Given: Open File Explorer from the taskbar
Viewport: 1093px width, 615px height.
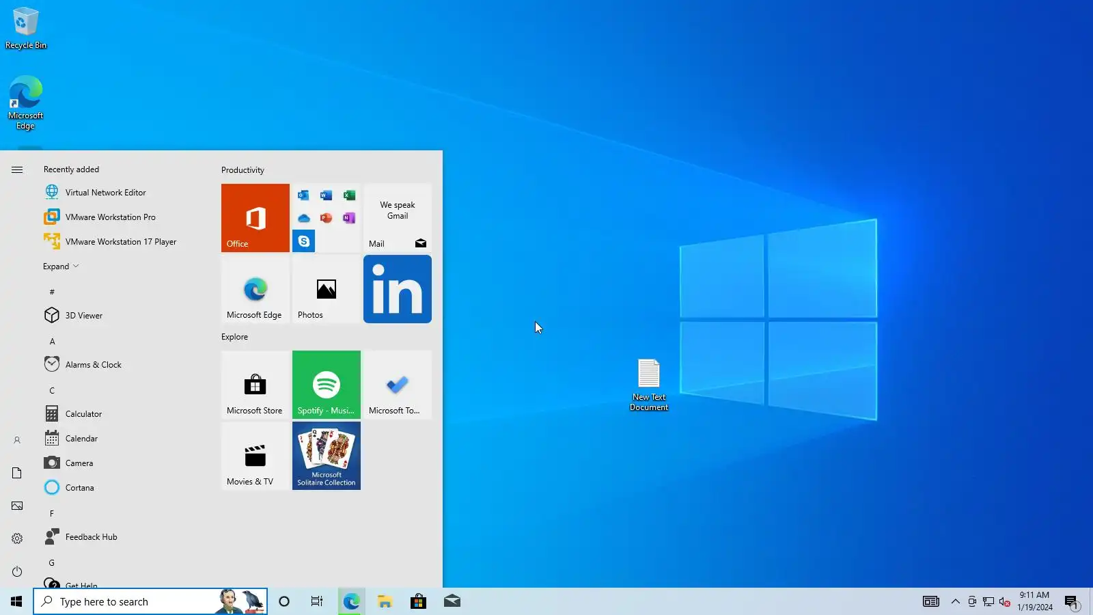Looking at the screenshot, I should pyautogui.click(x=385, y=601).
